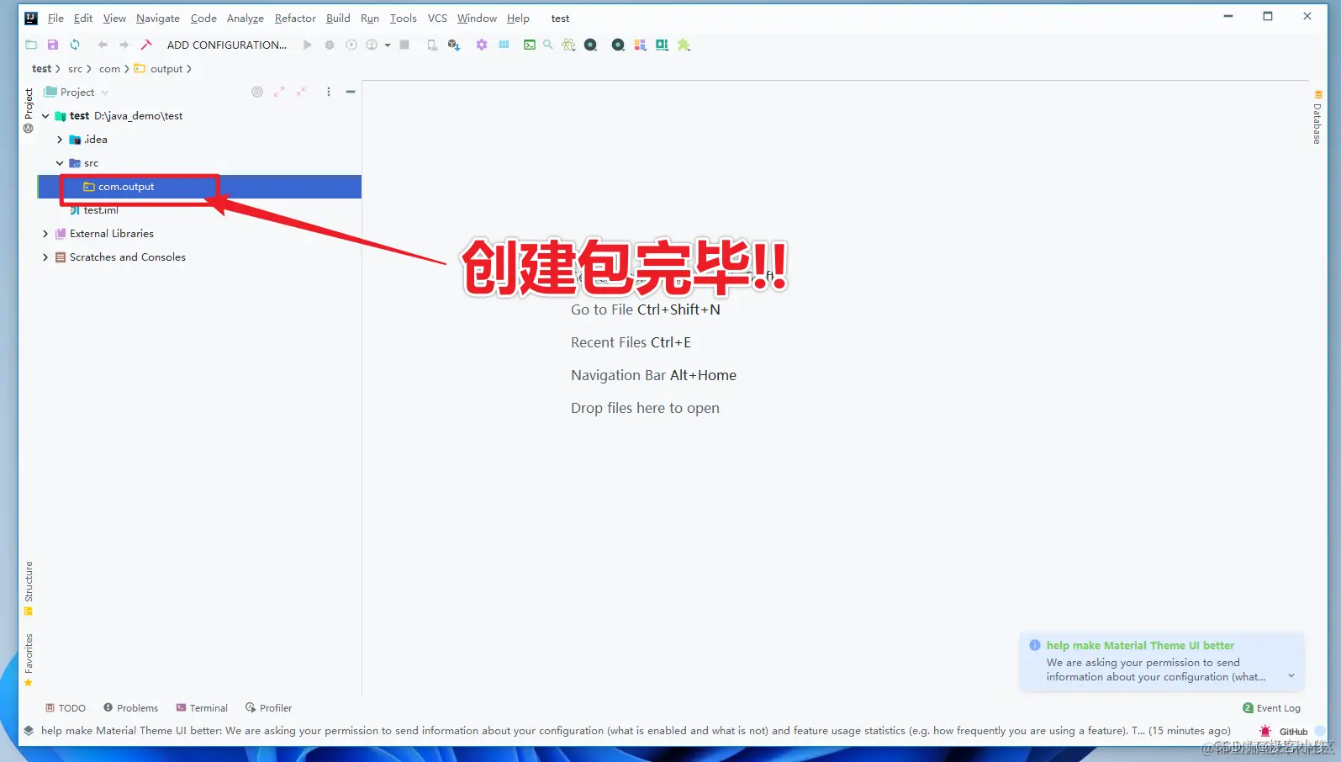The width and height of the screenshot is (1341, 762).
Task: Toggle the Structure side tool window tab
Action: [x=29, y=588]
